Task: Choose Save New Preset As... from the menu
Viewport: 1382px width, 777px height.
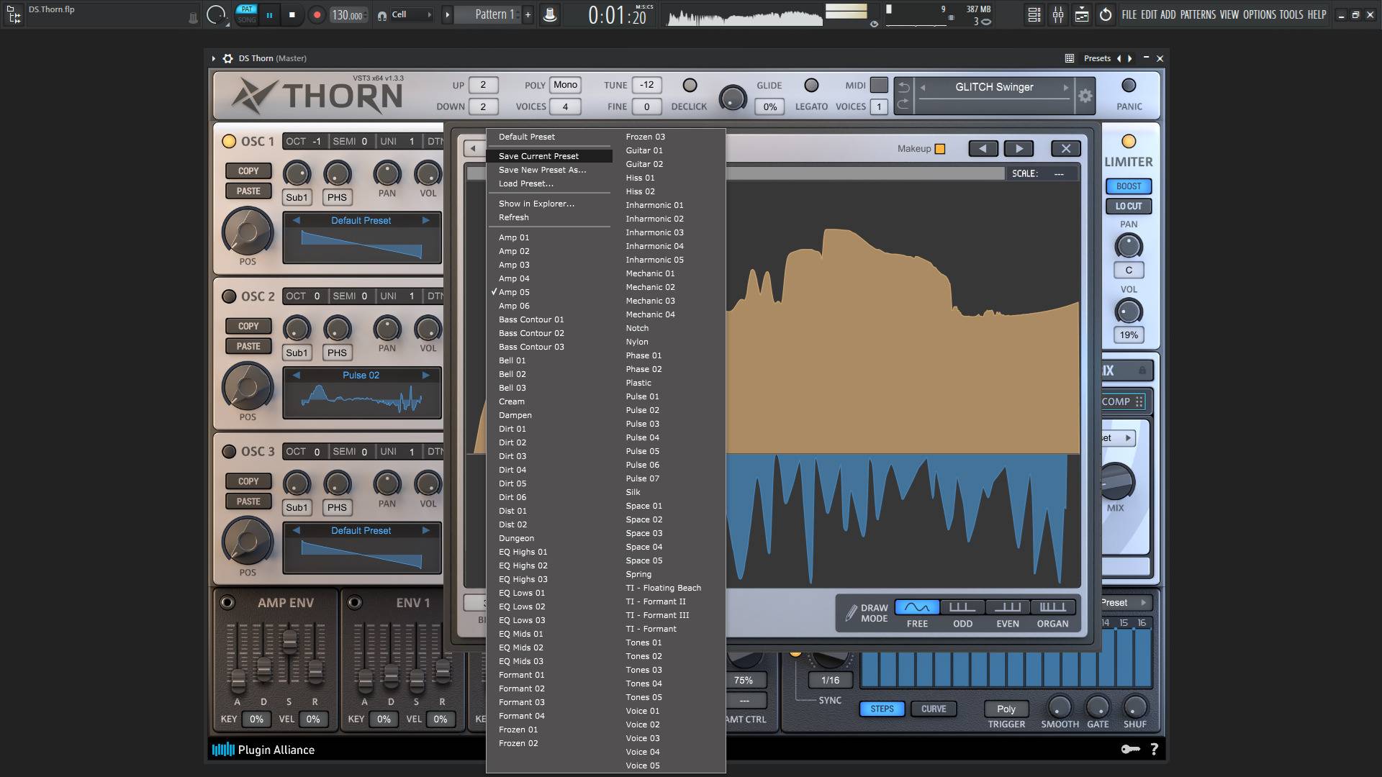Action: click(542, 170)
